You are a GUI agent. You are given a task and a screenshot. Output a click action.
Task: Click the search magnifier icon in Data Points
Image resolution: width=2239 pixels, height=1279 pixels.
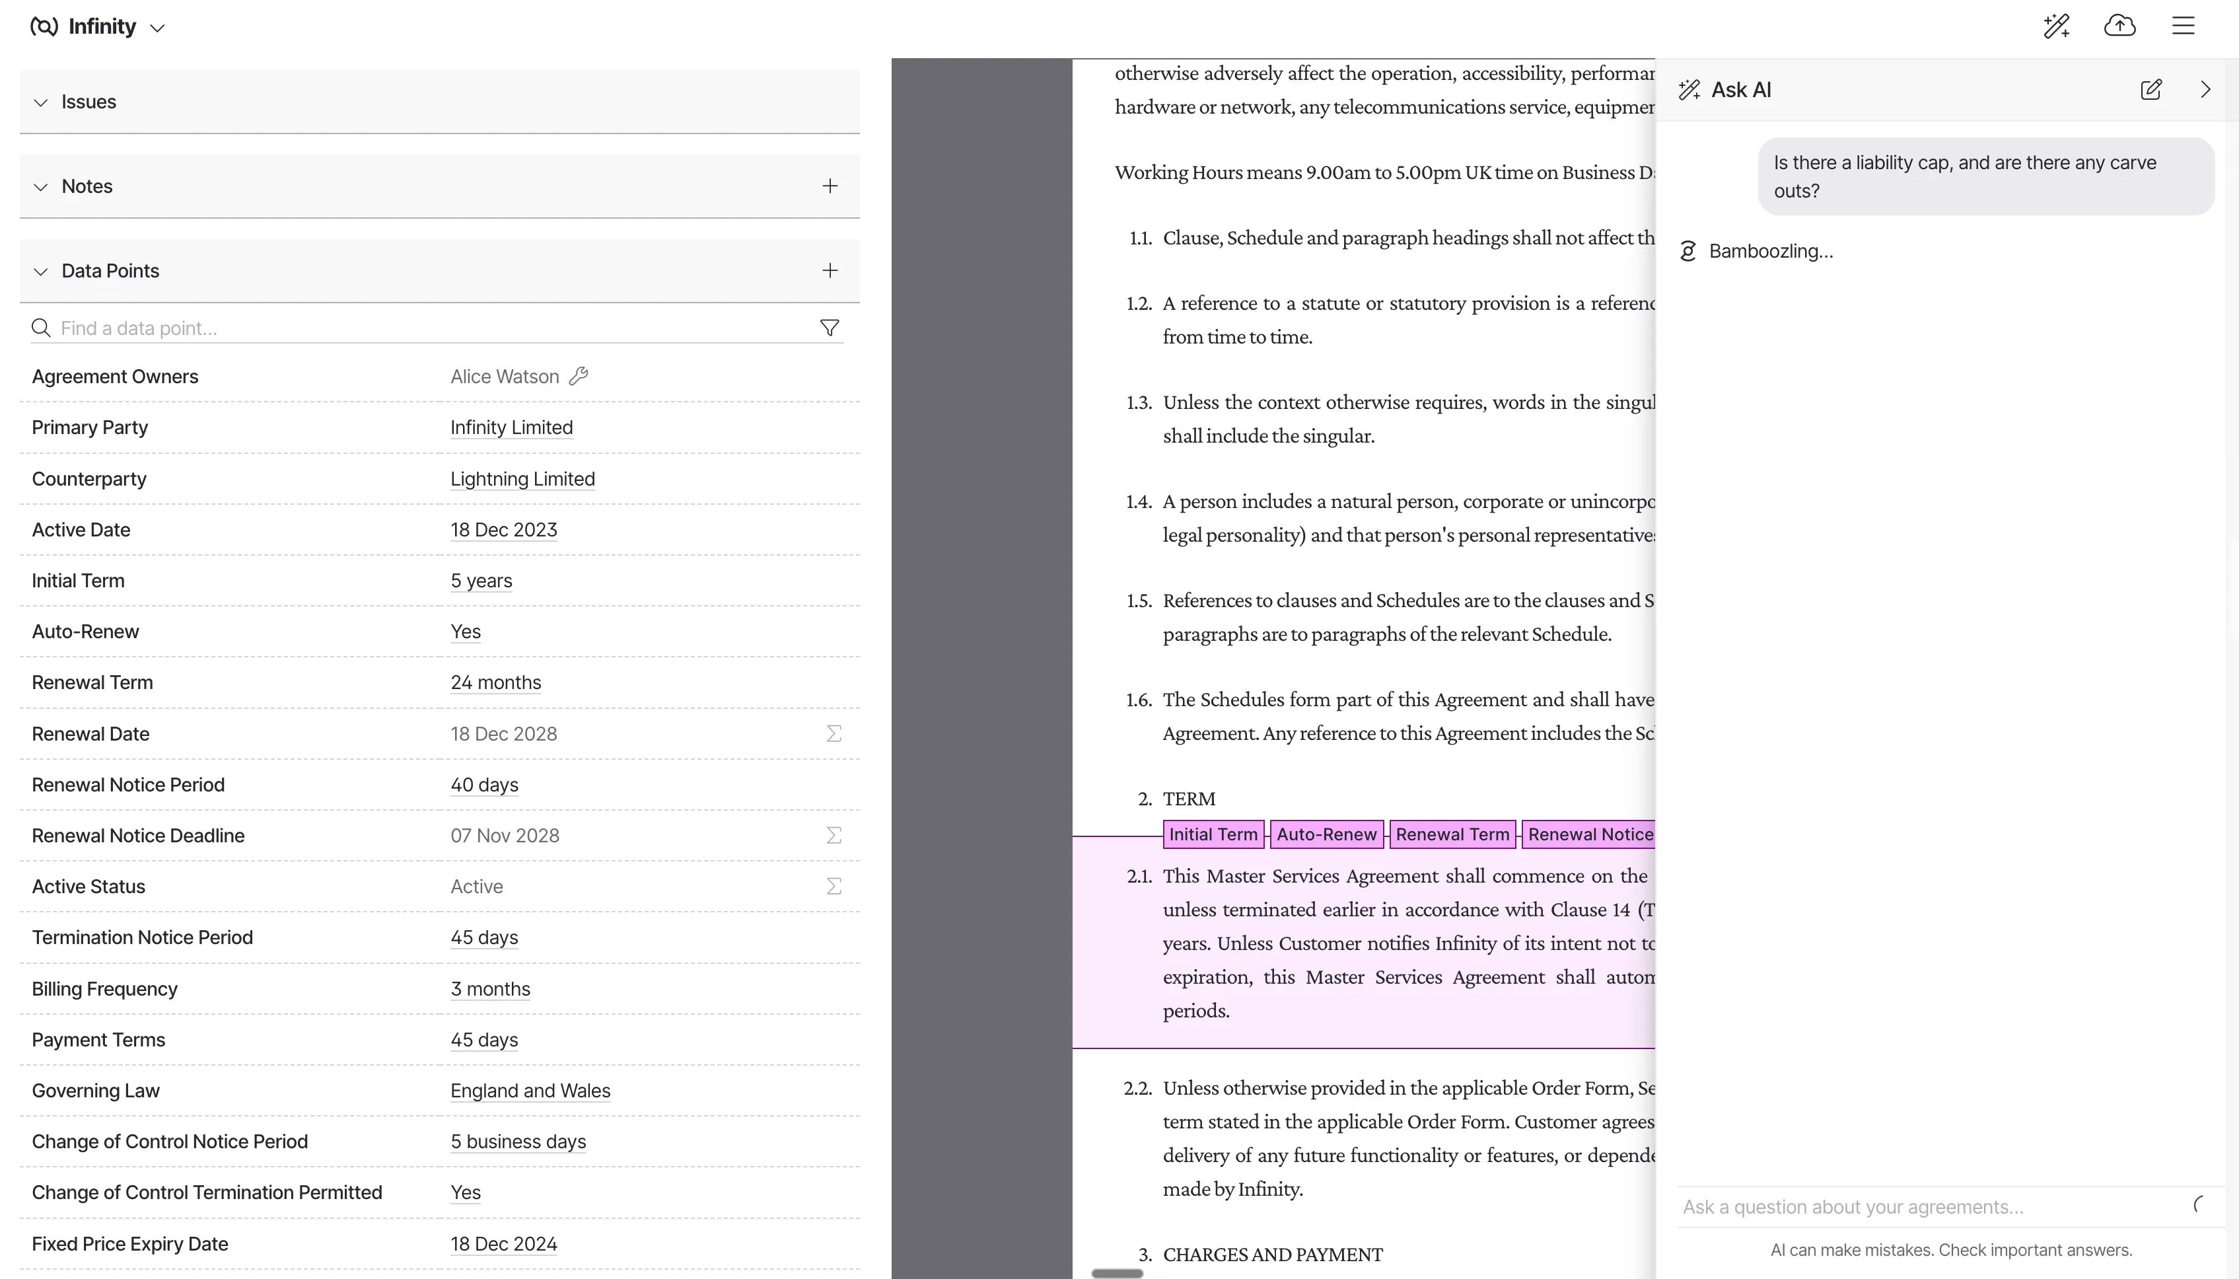point(40,328)
